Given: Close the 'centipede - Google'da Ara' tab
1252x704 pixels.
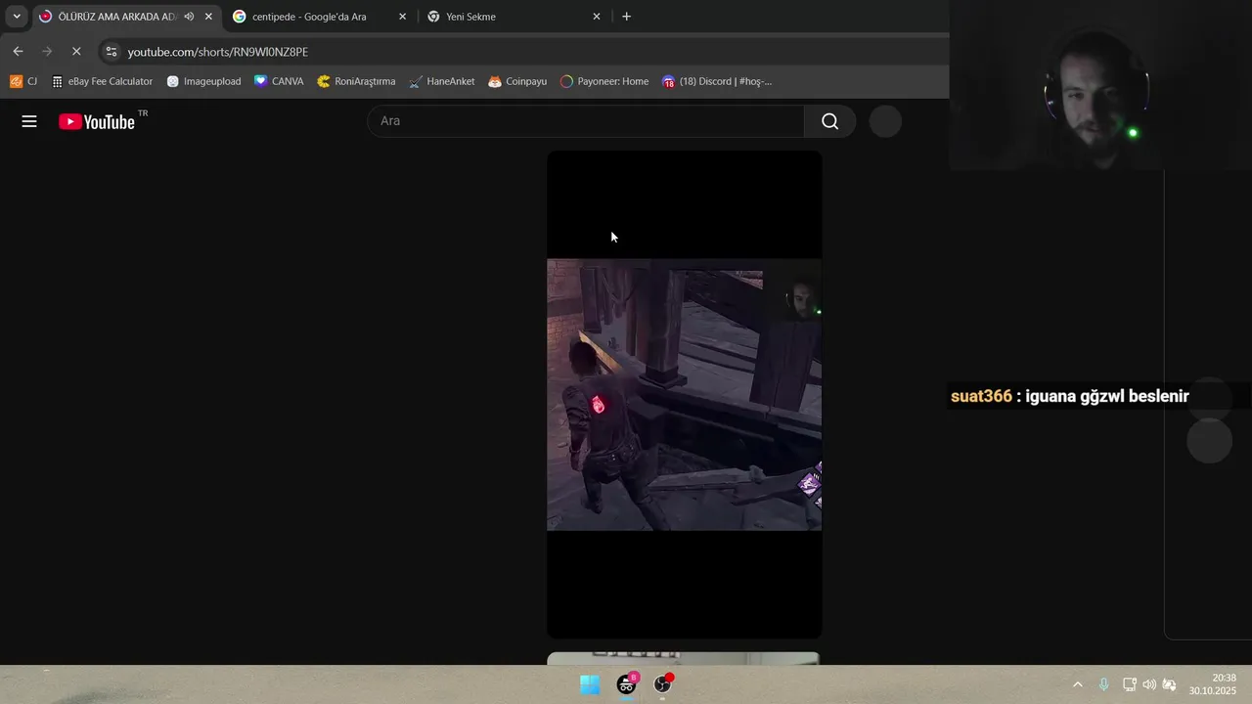Looking at the screenshot, I should point(402,17).
